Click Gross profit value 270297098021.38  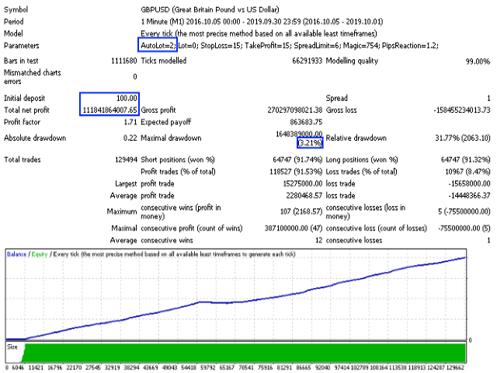coord(295,110)
